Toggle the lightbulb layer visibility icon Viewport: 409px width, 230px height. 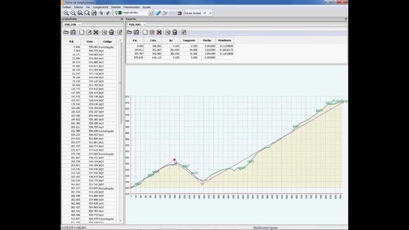tap(116, 13)
